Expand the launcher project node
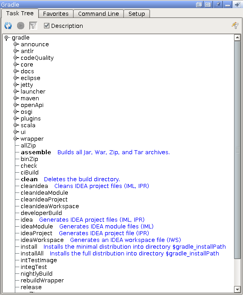 [x=15, y=91]
